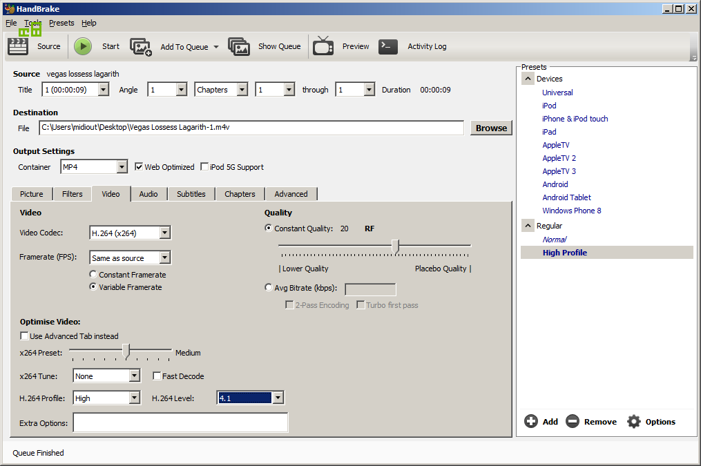The height and width of the screenshot is (466, 701).
Task: Switch to the Picture tab
Action: (x=31, y=194)
